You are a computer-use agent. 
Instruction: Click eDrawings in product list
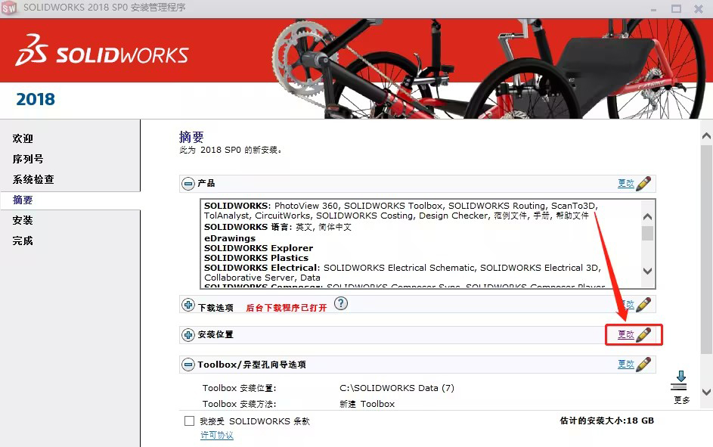coord(230,238)
